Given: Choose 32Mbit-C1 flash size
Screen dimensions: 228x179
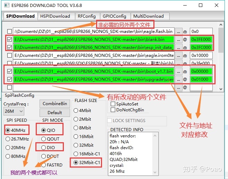Looking at the screenshot, I should pos(87,162).
